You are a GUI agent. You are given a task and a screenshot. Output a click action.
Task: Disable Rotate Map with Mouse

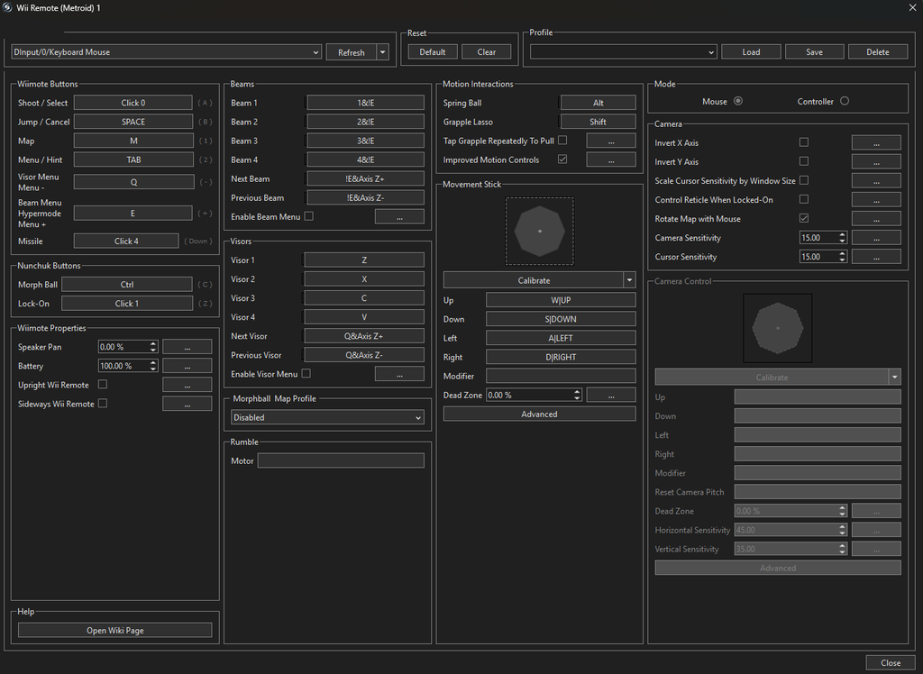[804, 218]
